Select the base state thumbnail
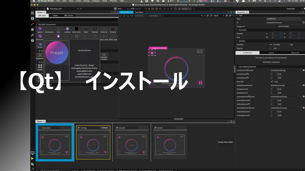This screenshot has height=171, width=305. (55, 145)
